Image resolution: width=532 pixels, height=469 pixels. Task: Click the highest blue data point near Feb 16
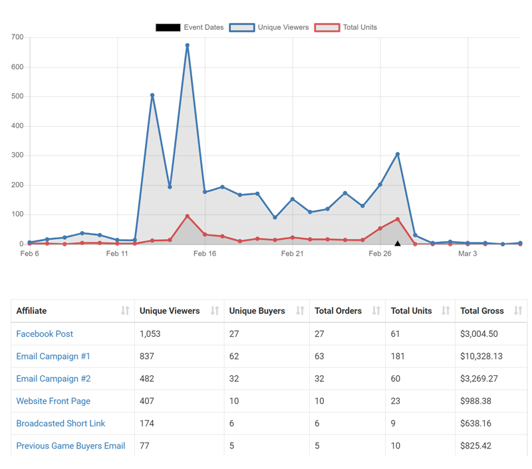pyautogui.click(x=188, y=45)
